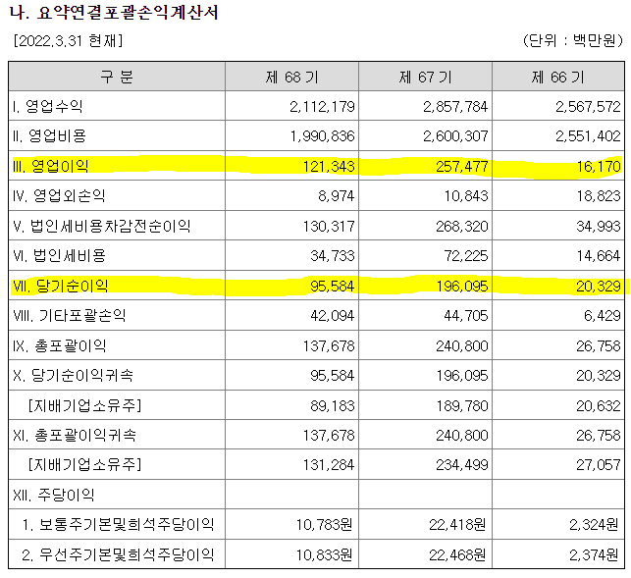Click the value 2,551,402 in 영업비용 row

click(x=588, y=136)
